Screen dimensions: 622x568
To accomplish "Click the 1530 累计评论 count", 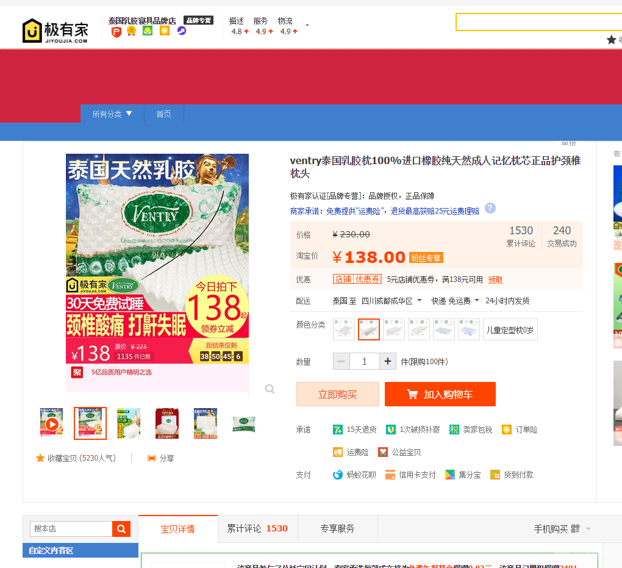I will (x=521, y=236).
